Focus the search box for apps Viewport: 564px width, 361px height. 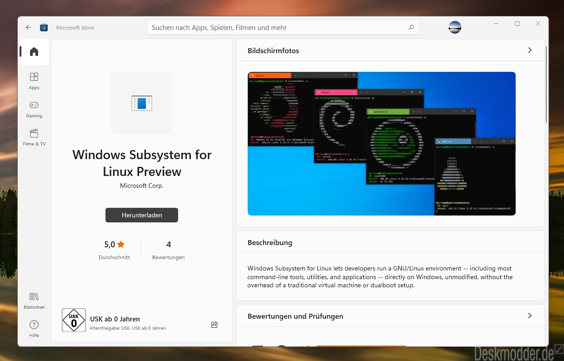283,27
